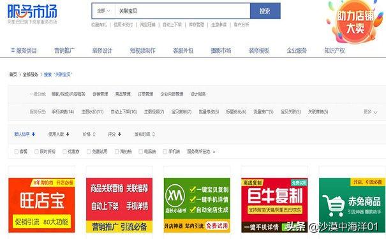Select the 手机详情(14) service tag

[63, 112]
